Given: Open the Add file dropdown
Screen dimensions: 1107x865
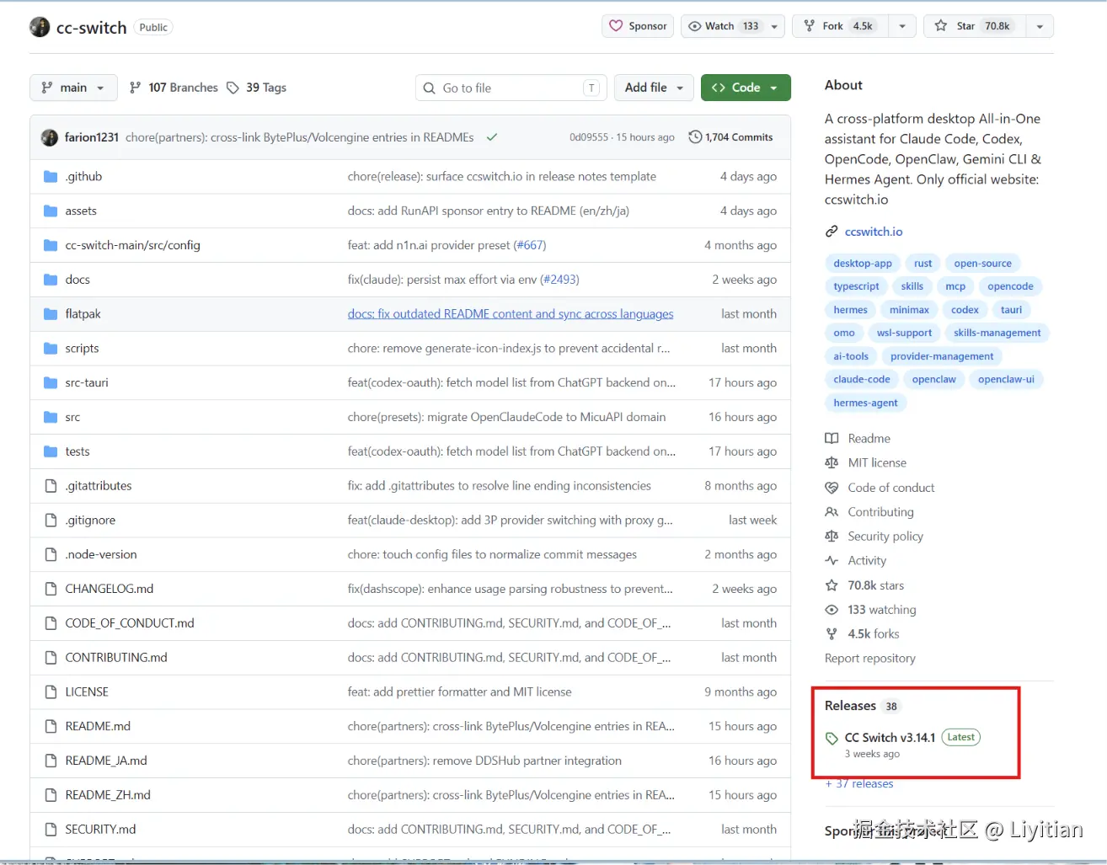Looking at the screenshot, I should (655, 88).
